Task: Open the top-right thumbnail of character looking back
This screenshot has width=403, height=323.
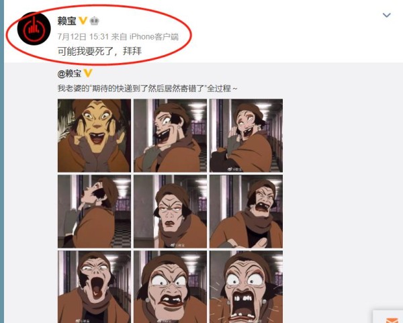Action: 246,136
